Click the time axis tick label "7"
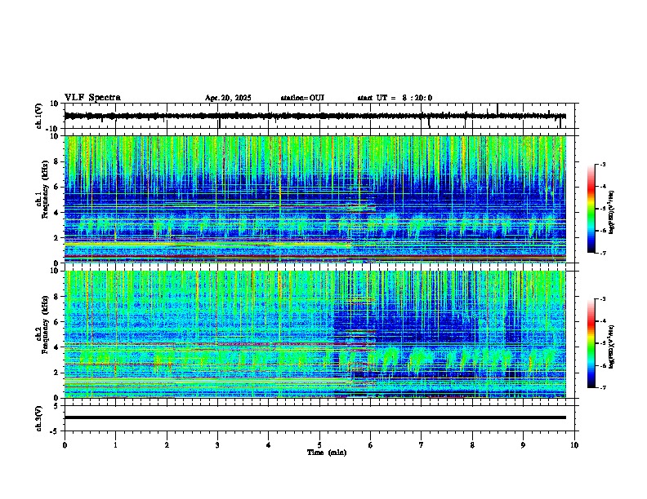The height and width of the screenshot is (499, 647). pos(422,445)
